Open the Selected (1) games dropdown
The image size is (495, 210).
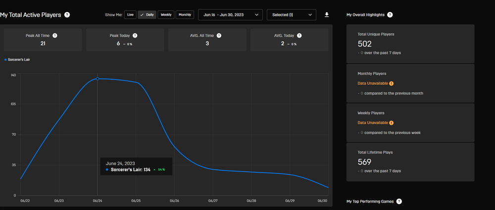(292, 15)
